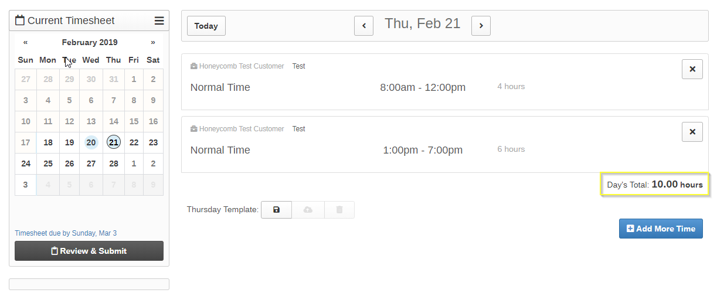Load Thursday Template with cloud icon
The height and width of the screenshot is (303, 717).
point(308,210)
